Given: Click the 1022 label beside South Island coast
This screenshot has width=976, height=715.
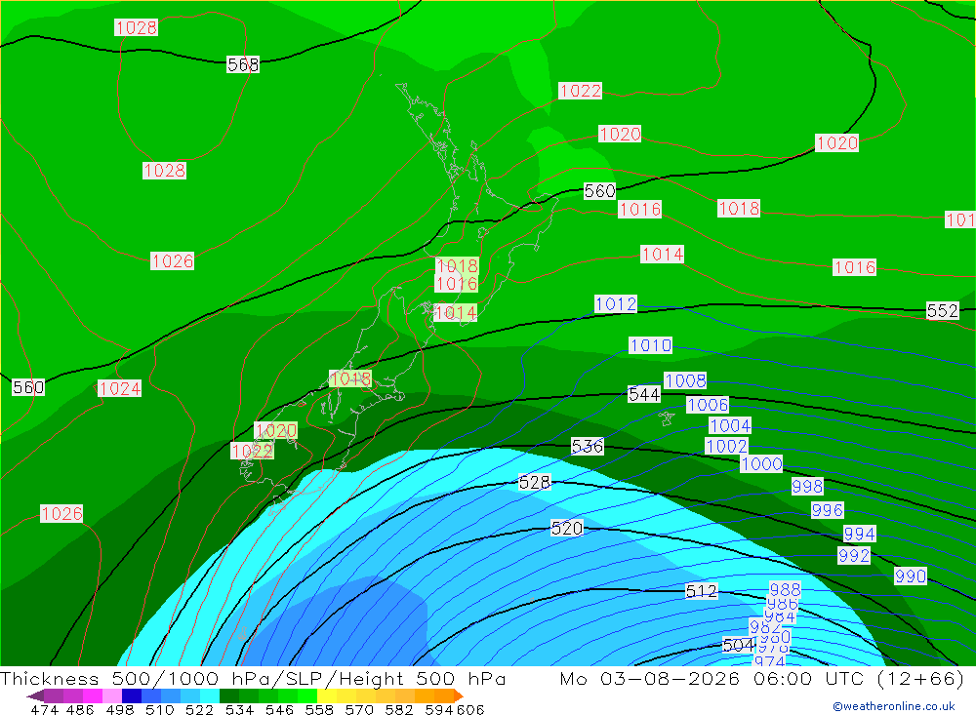Looking at the screenshot, I should click(x=252, y=452).
